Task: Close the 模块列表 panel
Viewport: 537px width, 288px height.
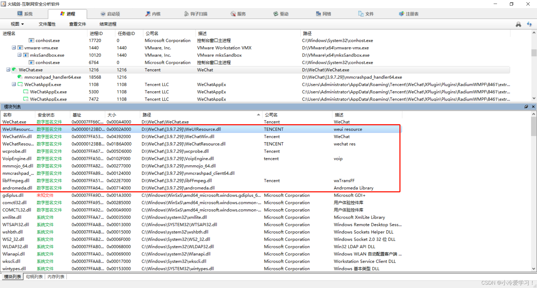Action: coord(533,107)
